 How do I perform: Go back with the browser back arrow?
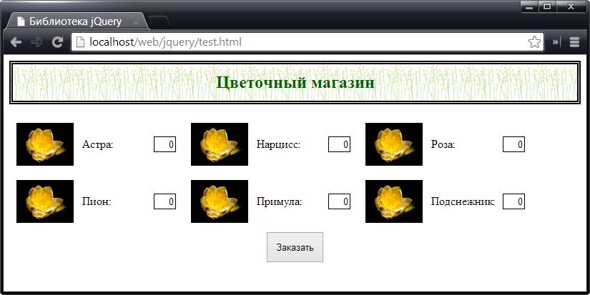[16, 42]
